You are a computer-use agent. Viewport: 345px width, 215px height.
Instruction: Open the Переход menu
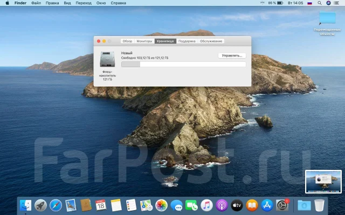pos(84,3)
